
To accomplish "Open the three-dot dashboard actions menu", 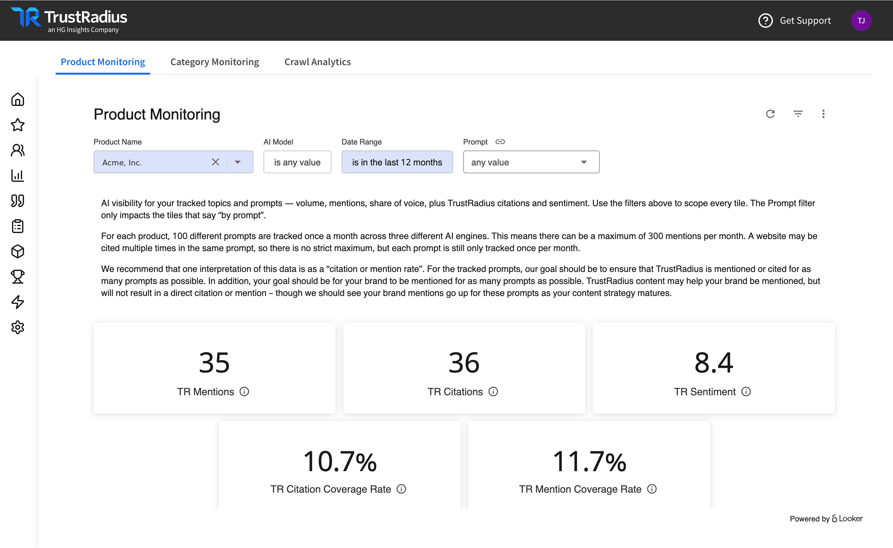I will pyautogui.click(x=823, y=114).
